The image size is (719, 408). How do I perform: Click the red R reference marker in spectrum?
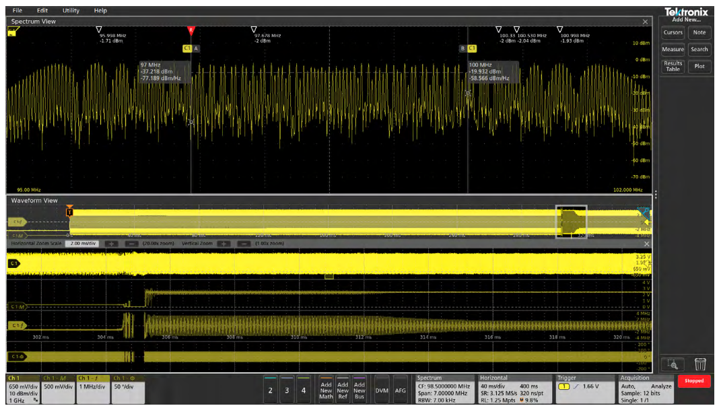click(191, 30)
